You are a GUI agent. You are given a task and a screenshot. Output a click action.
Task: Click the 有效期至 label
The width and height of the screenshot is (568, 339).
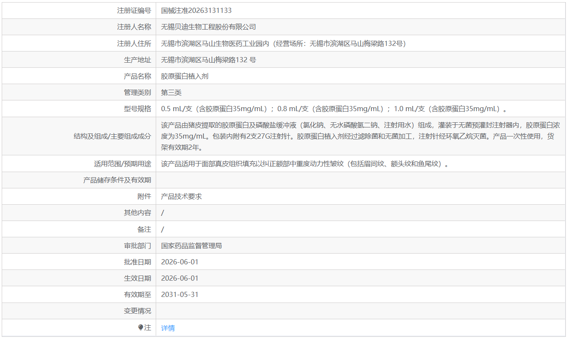tap(137, 294)
